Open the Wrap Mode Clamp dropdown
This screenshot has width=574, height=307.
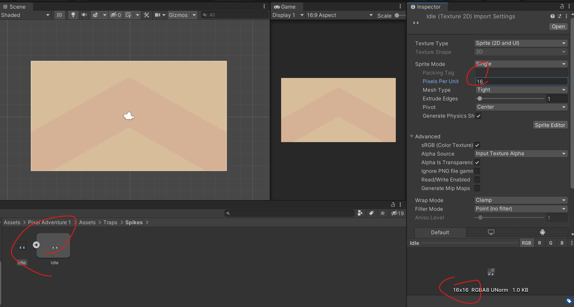click(x=521, y=200)
